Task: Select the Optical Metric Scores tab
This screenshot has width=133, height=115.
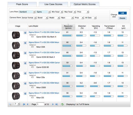Action: (85, 4)
